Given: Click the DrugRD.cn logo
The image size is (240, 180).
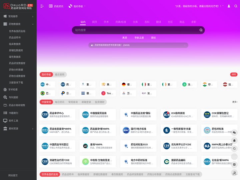Looking at the screenshot, I should pyautogui.click(x=18, y=6).
